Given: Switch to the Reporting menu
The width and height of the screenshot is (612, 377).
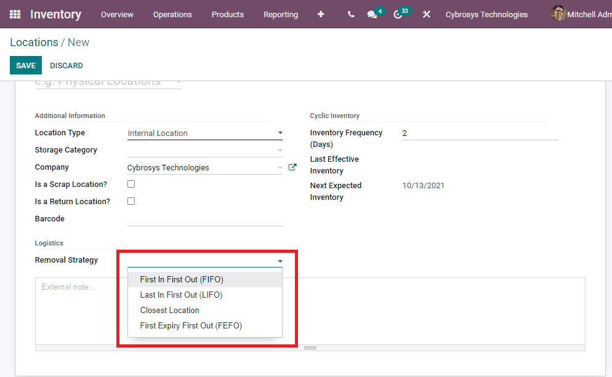Looking at the screenshot, I should [281, 14].
